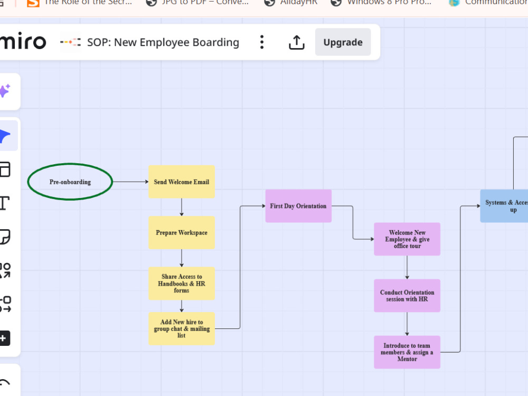The width and height of the screenshot is (528, 396).
Task: Select Introduce to team members box
Action: [x=407, y=352]
